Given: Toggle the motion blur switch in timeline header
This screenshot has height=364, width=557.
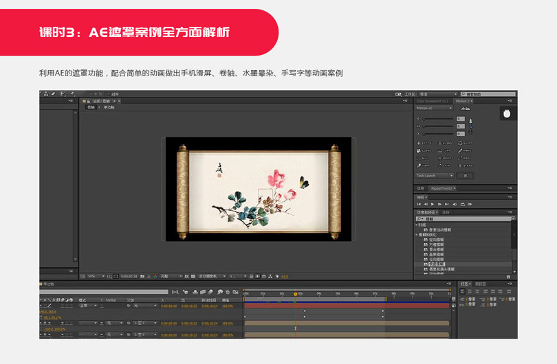Looking at the screenshot, I should click(x=211, y=292).
